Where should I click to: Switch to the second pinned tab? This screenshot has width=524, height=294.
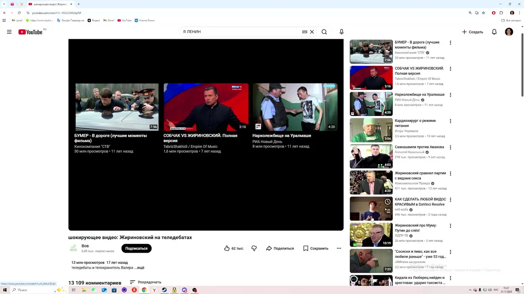(21, 4)
